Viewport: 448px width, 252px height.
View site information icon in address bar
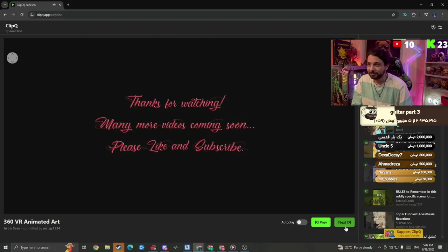click(x=32, y=15)
